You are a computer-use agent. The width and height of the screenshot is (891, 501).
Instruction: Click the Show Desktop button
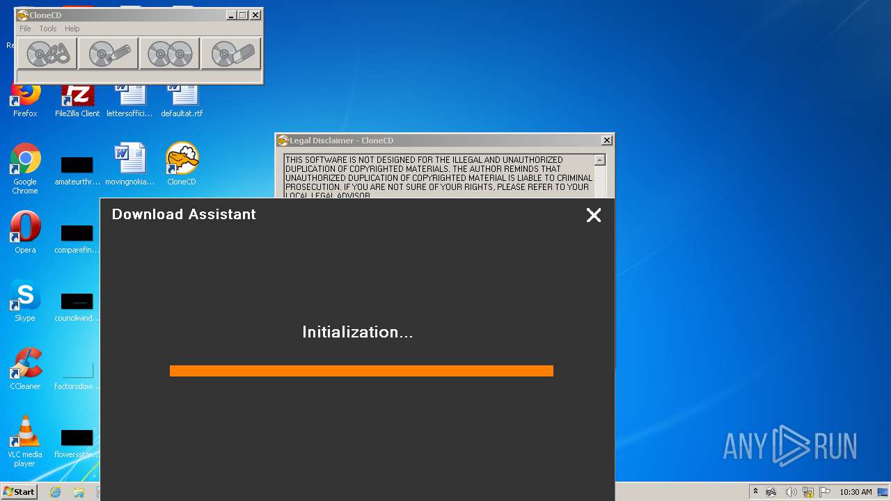pos(884,492)
